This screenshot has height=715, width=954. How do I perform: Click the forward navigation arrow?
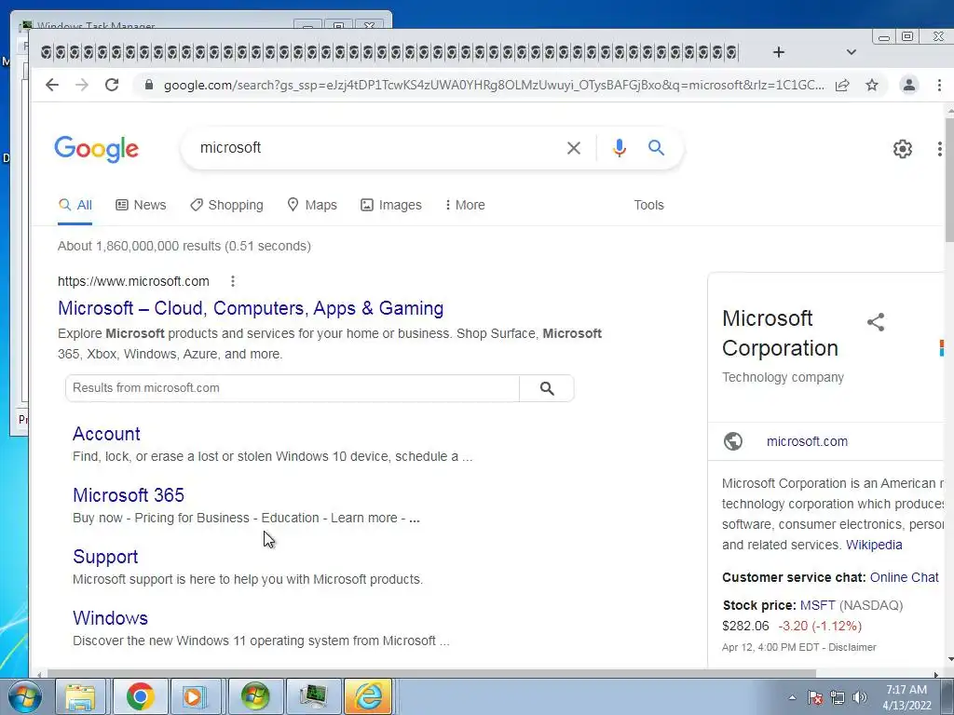82,85
